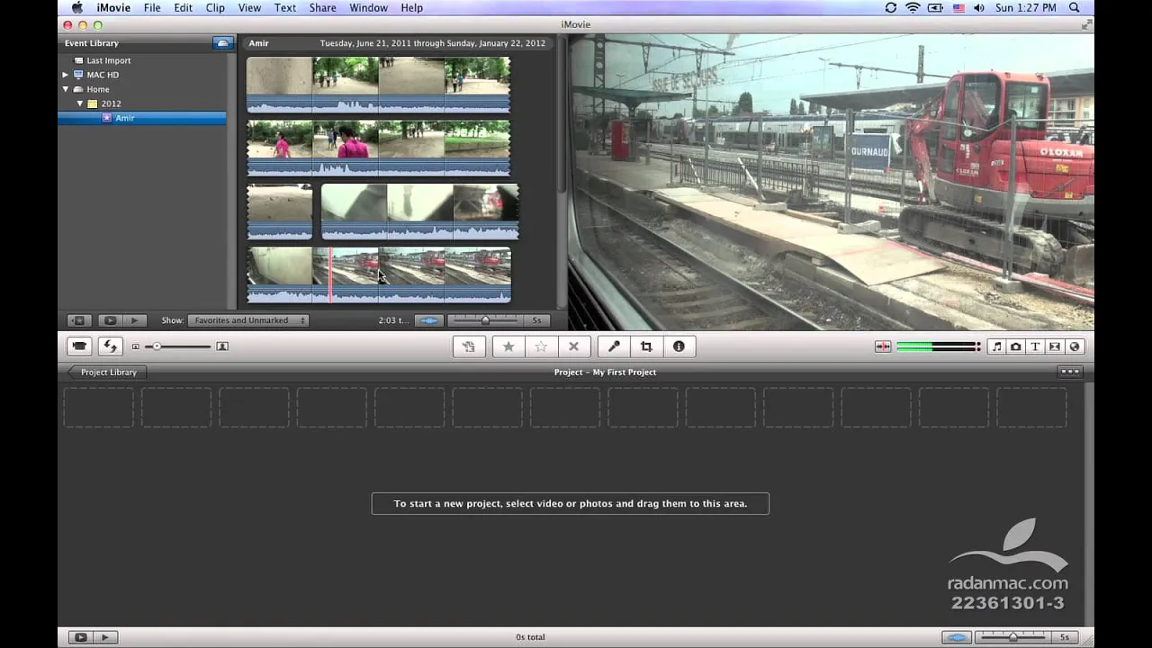
Task: Open the volume control in menu bar
Action: (x=978, y=8)
